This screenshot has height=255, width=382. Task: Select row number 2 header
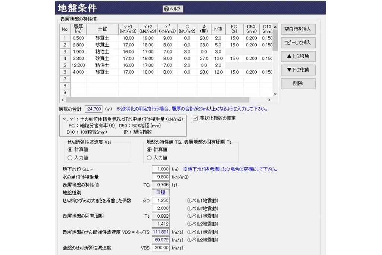65,45
